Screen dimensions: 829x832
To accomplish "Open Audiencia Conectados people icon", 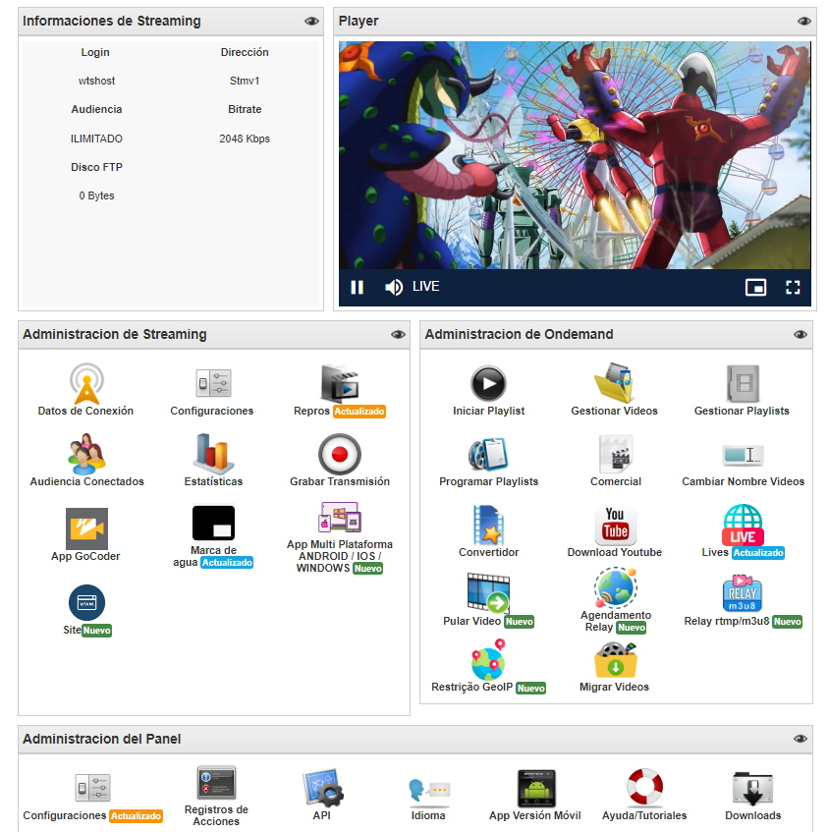I will point(86,454).
